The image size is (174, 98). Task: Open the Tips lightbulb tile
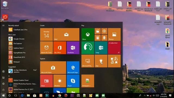point(101,61)
